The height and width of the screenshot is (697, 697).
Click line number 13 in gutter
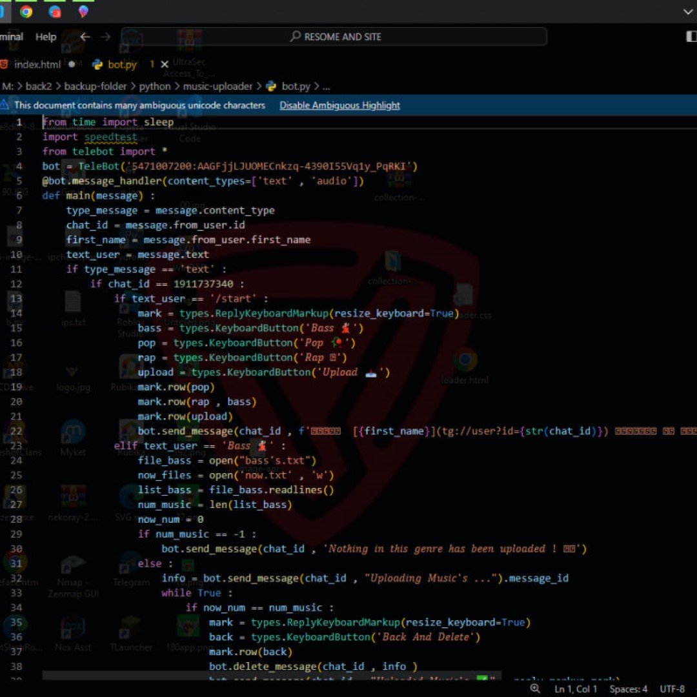tap(16, 299)
